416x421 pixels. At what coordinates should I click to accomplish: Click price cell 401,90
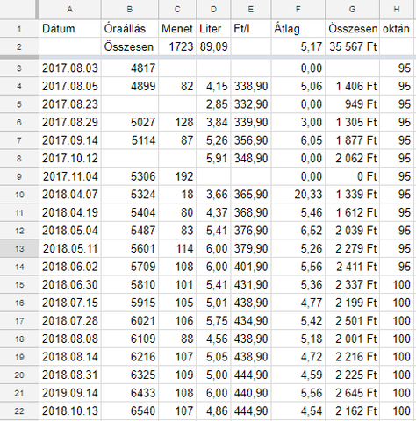click(x=251, y=267)
